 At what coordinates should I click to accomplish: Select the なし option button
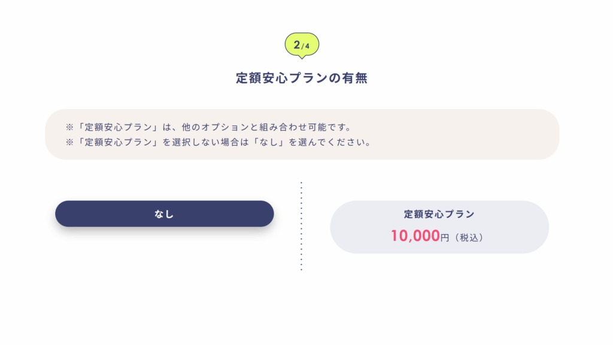pos(164,214)
